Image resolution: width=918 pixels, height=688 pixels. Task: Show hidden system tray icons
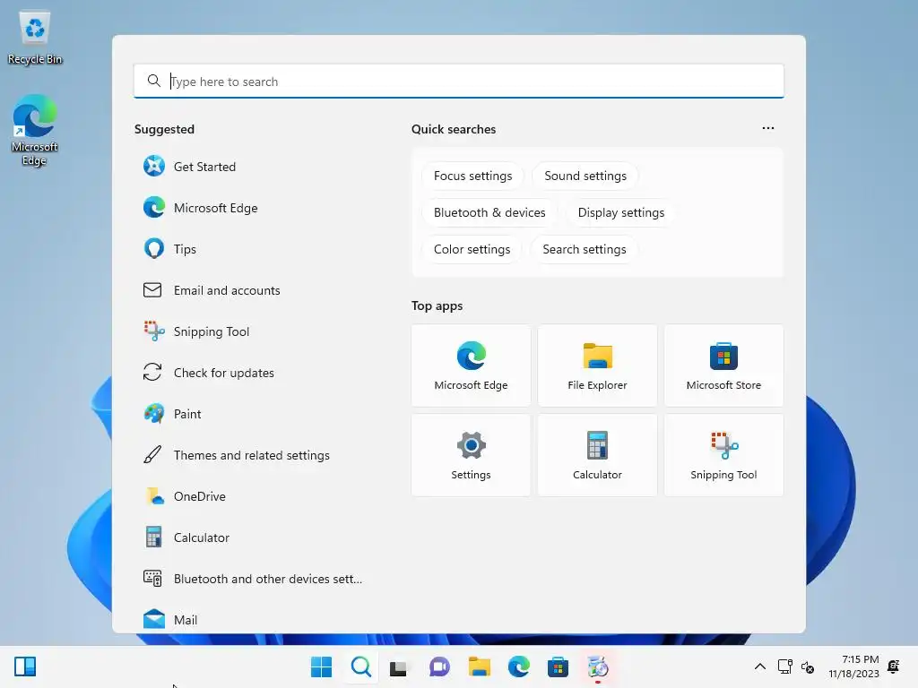(759, 666)
